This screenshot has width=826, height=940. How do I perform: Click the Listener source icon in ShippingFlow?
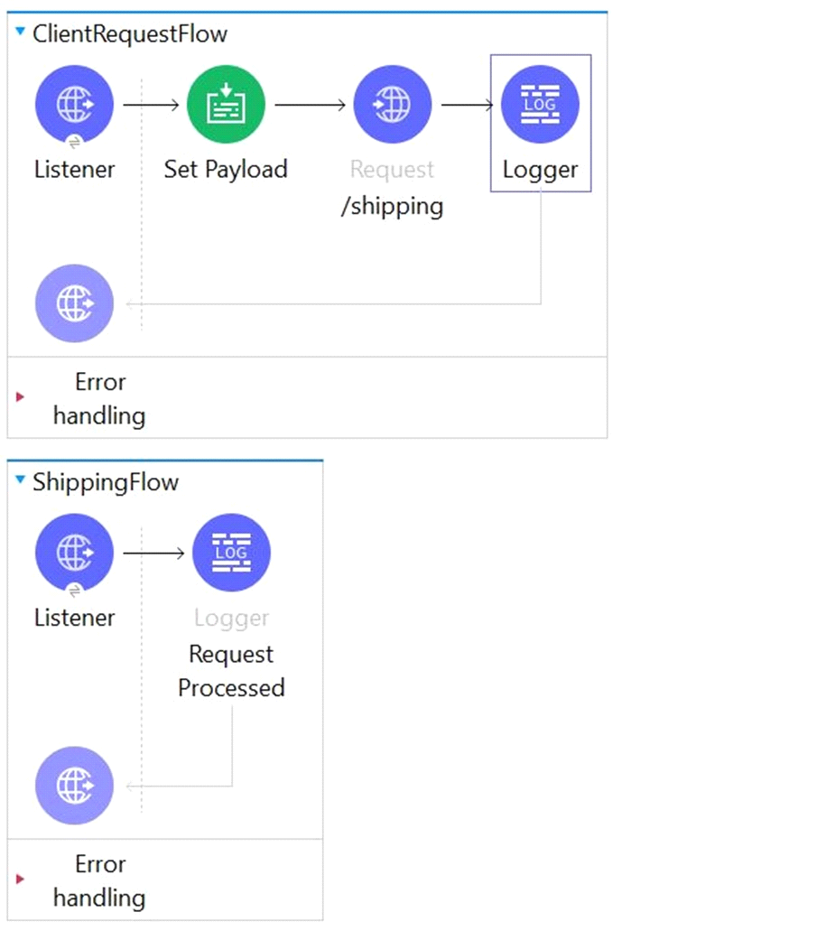point(74,553)
